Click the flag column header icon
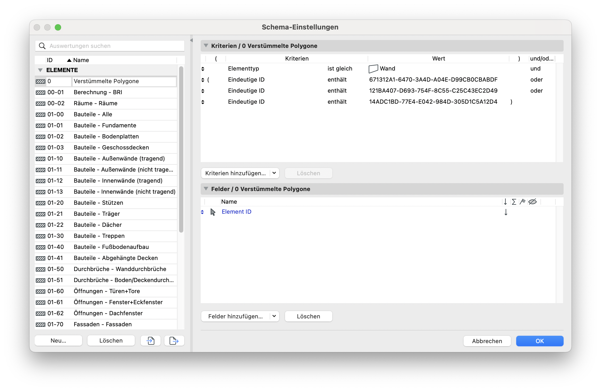This screenshot has width=601, height=391. click(x=523, y=202)
